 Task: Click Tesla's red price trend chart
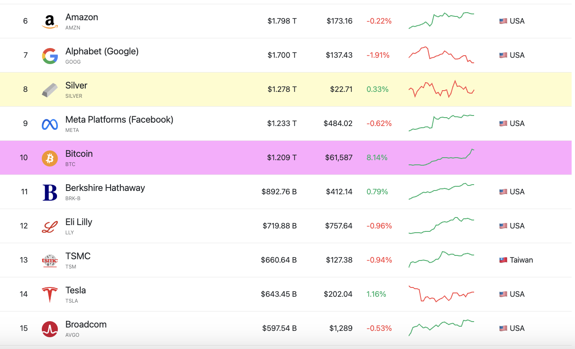pyautogui.click(x=442, y=294)
